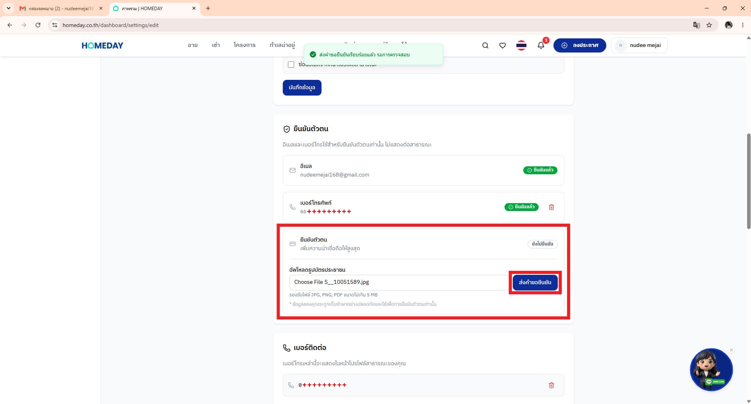
Task: Click the เบอร์โทรศัพท์ label
Action: point(316,203)
